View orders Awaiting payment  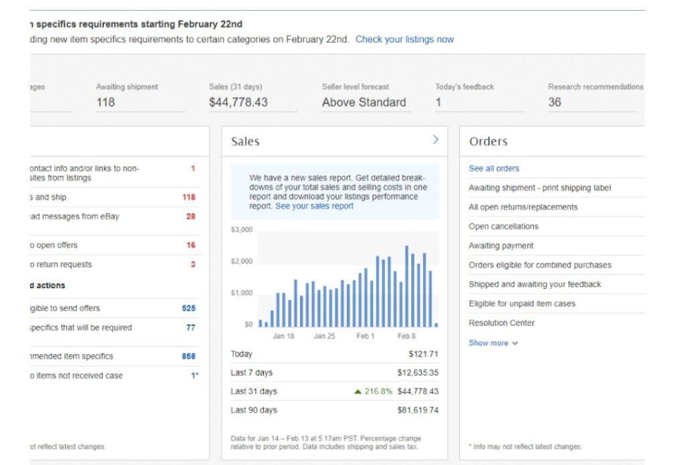tap(501, 246)
